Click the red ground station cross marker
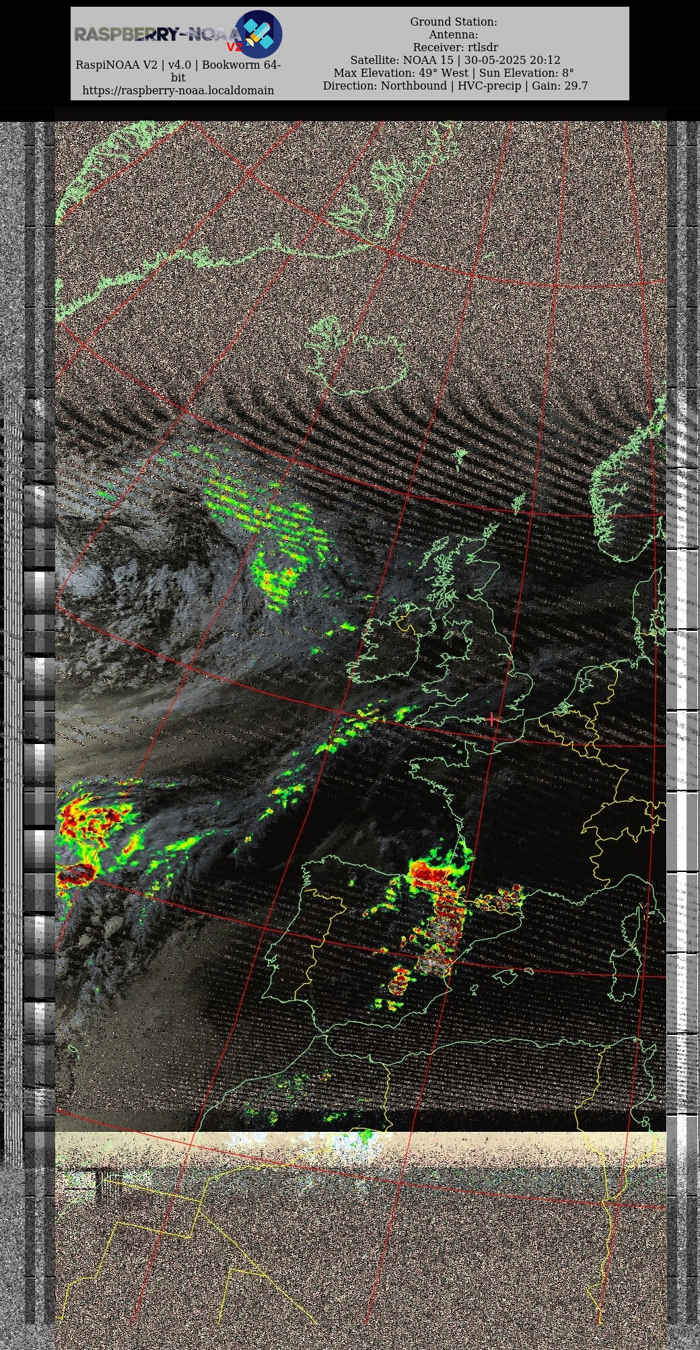 coord(492,719)
